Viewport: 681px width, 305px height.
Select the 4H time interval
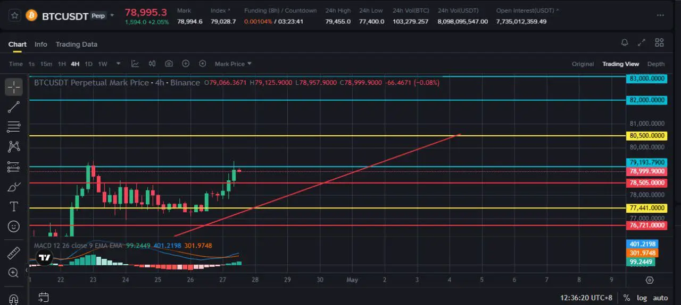pos(75,64)
